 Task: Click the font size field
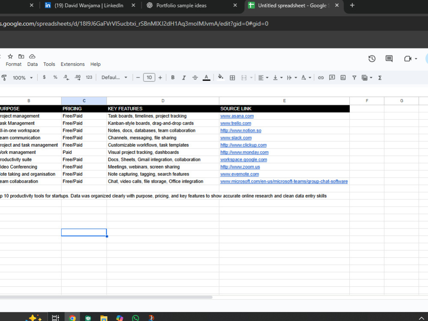coord(149,77)
